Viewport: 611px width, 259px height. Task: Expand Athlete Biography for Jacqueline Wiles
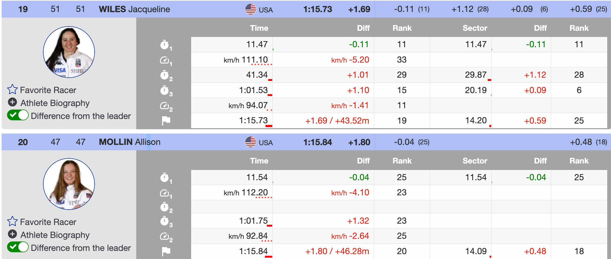point(12,103)
